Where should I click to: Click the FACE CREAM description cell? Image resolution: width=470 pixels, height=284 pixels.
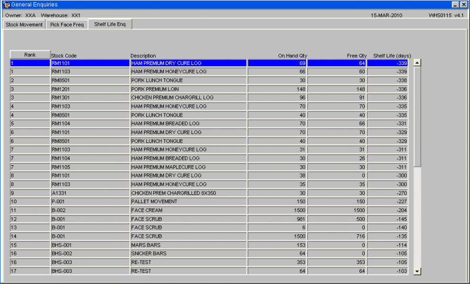pos(189,210)
